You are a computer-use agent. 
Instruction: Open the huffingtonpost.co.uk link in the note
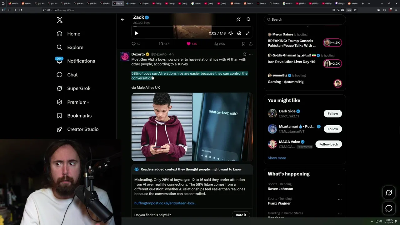coord(165,203)
